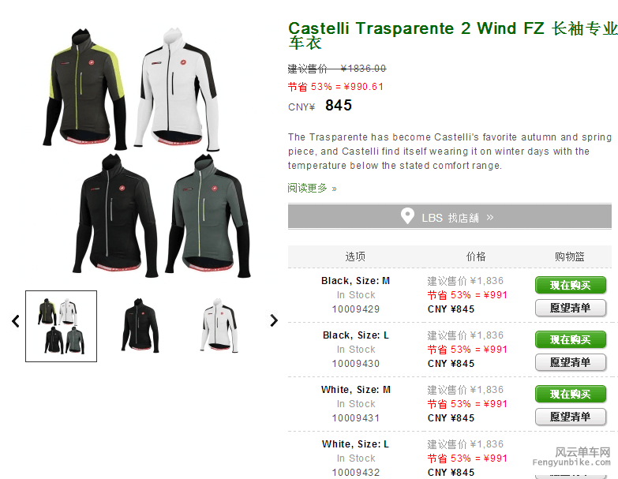The image size is (618, 479).
Task: Select the white jacket thumbnail
Action: pos(219,325)
